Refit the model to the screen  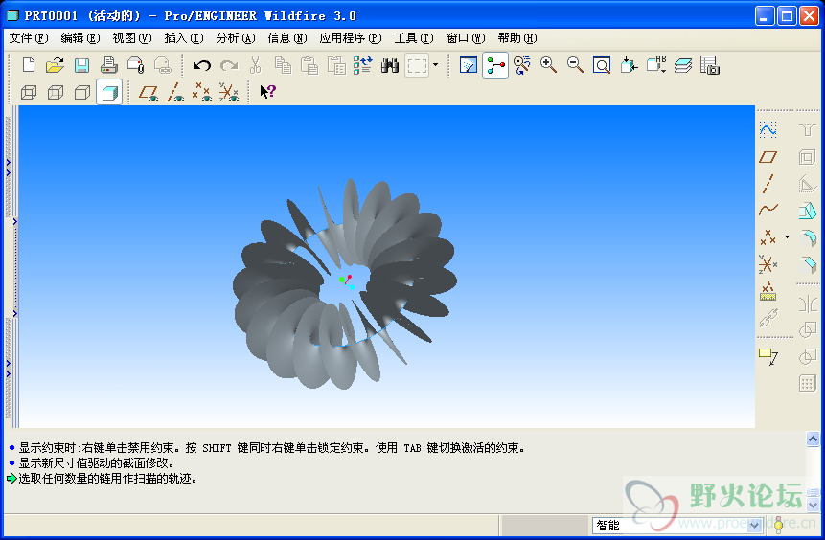(602, 65)
